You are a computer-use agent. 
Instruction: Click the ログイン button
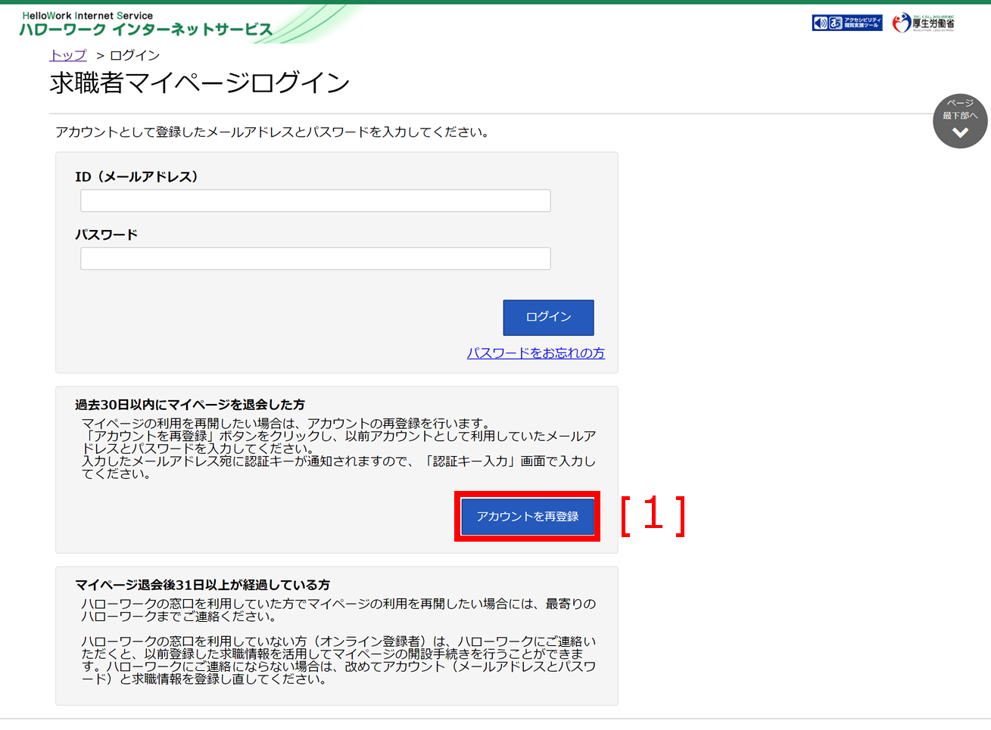548,317
